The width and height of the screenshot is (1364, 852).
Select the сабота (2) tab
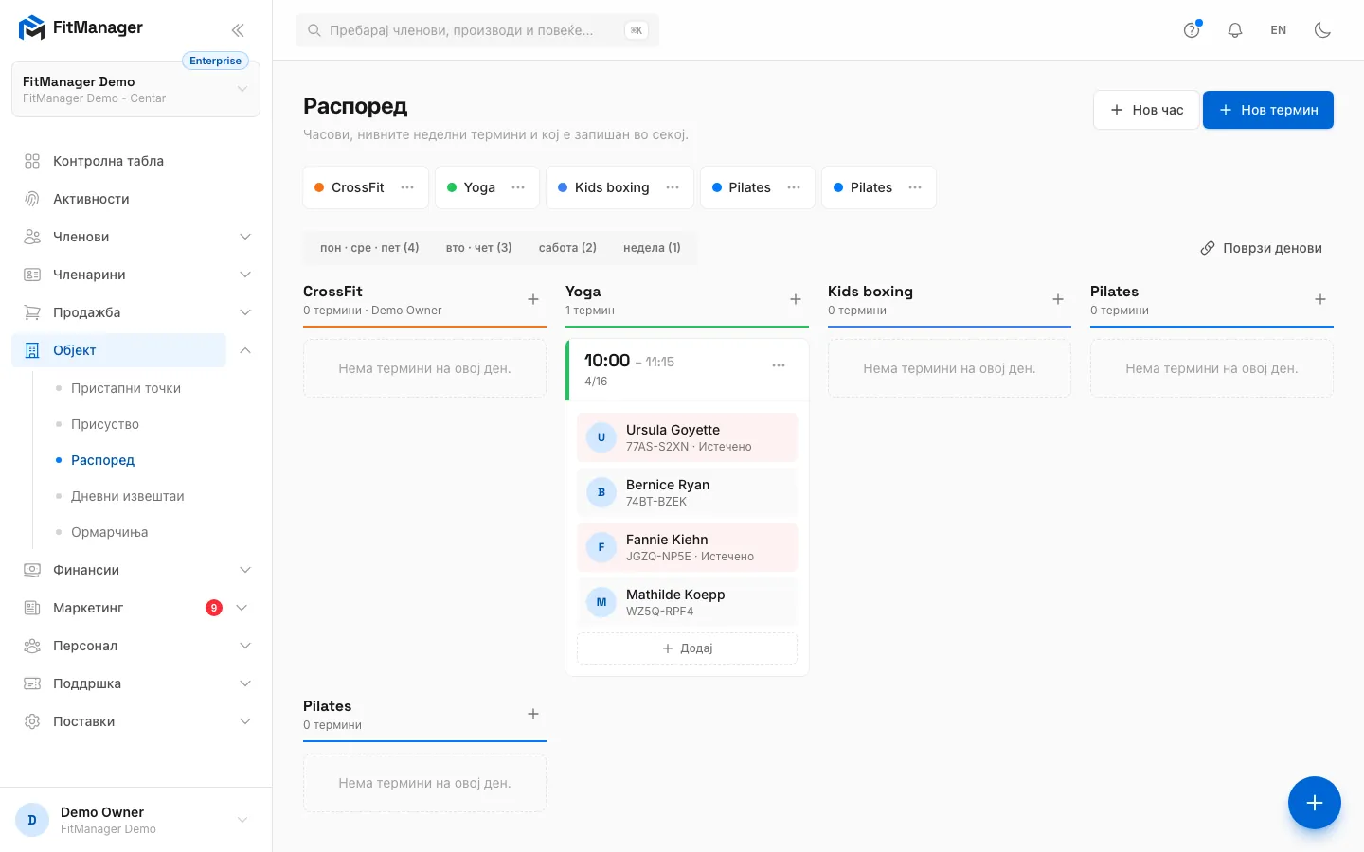567,248
